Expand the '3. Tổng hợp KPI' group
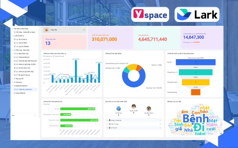 pyautogui.click(x=13, y=79)
